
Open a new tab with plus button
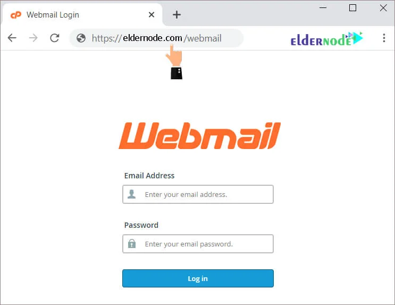pyautogui.click(x=177, y=14)
